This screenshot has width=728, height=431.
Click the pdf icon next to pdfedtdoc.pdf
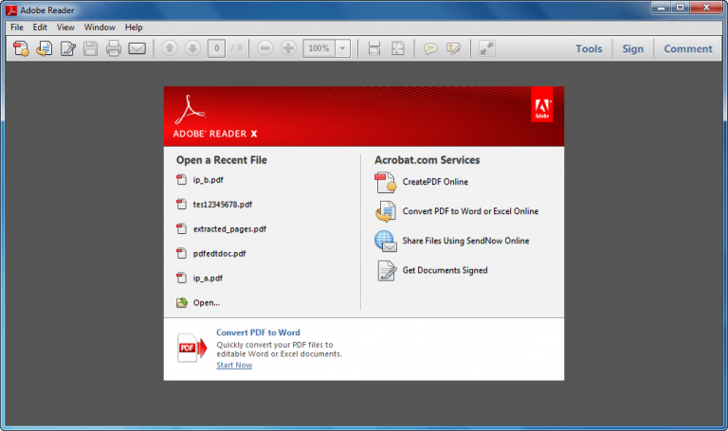(182, 253)
